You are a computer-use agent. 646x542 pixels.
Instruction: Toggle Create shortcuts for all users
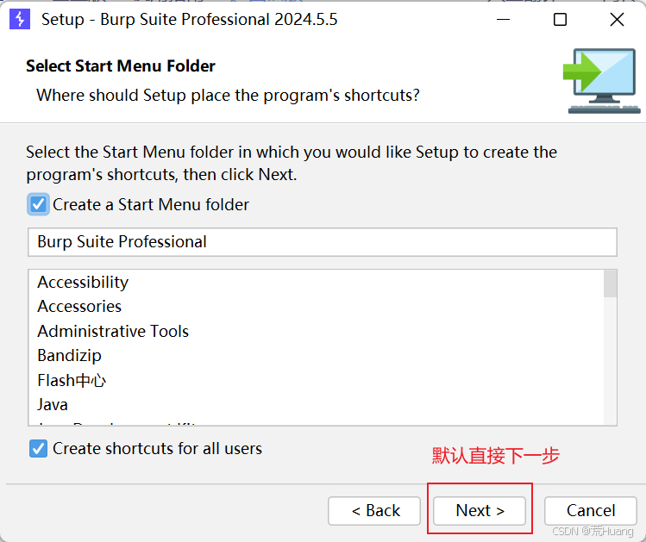point(38,449)
